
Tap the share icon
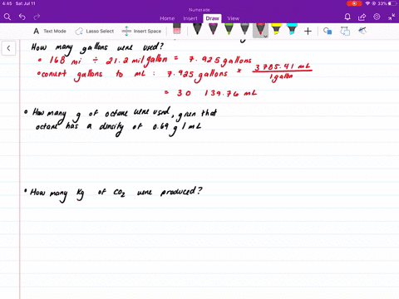click(x=362, y=17)
